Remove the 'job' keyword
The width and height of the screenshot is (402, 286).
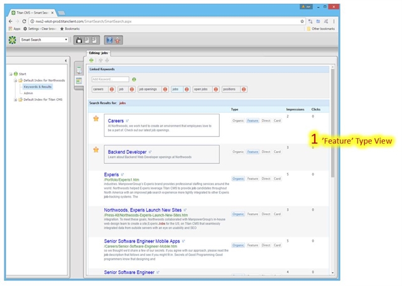click(x=132, y=89)
